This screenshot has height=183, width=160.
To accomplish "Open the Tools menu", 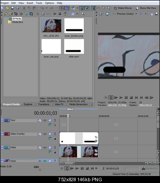I will (x=39, y=3).
